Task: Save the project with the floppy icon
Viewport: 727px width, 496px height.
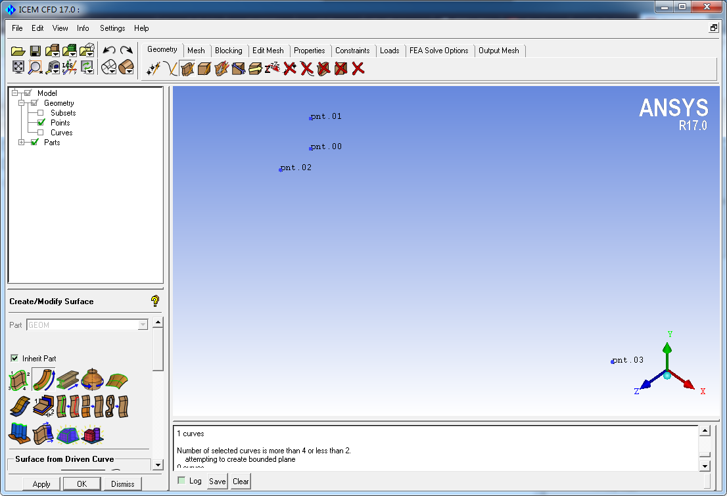Action: (x=35, y=51)
